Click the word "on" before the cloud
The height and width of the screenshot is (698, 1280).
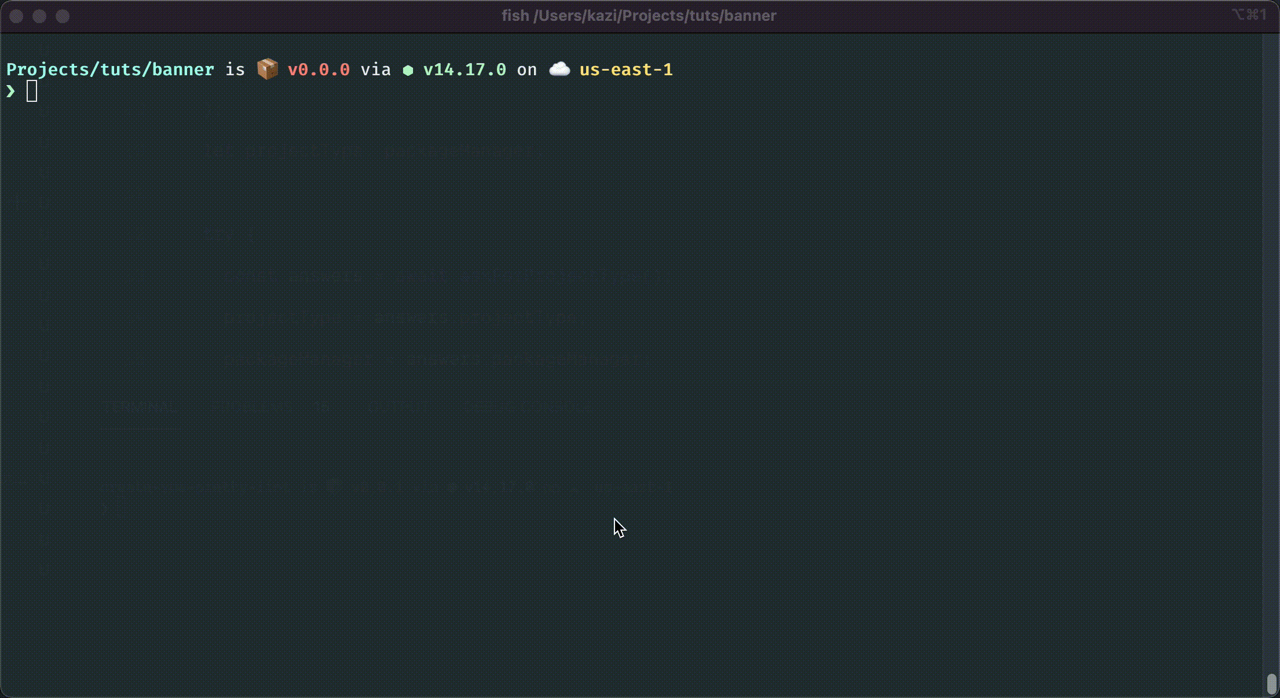click(x=526, y=69)
